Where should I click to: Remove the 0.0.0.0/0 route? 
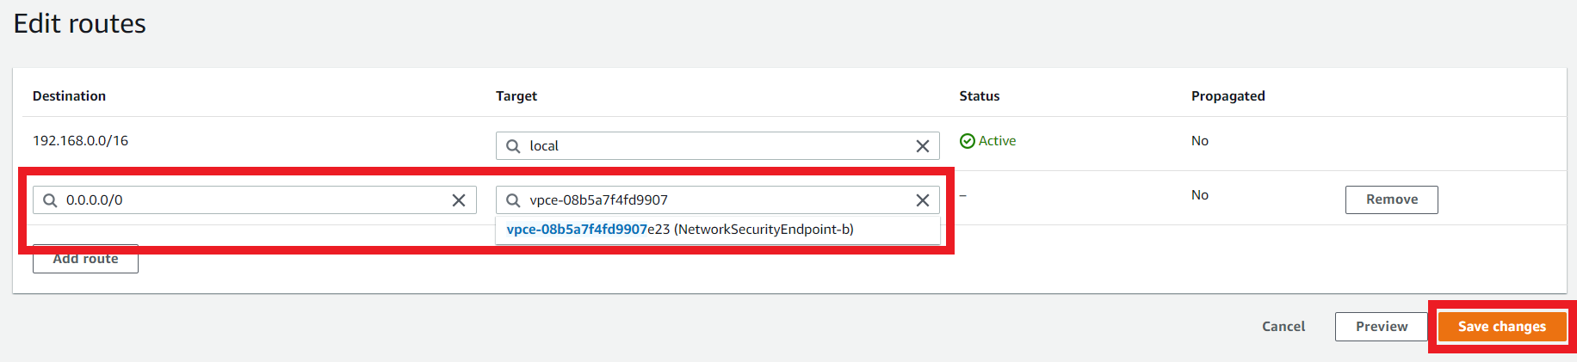click(x=1392, y=199)
